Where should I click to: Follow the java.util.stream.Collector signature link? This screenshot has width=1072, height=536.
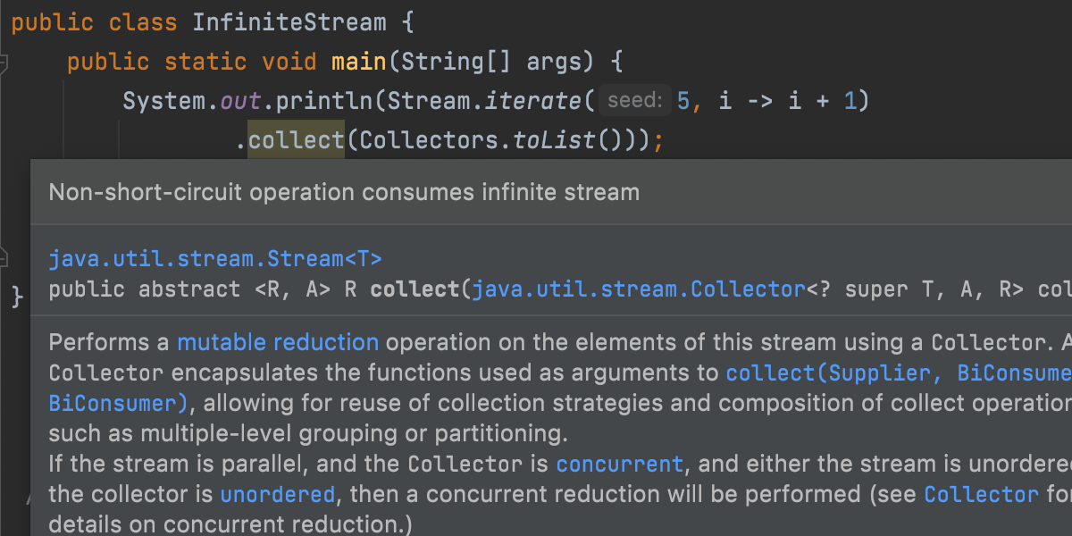point(639,289)
